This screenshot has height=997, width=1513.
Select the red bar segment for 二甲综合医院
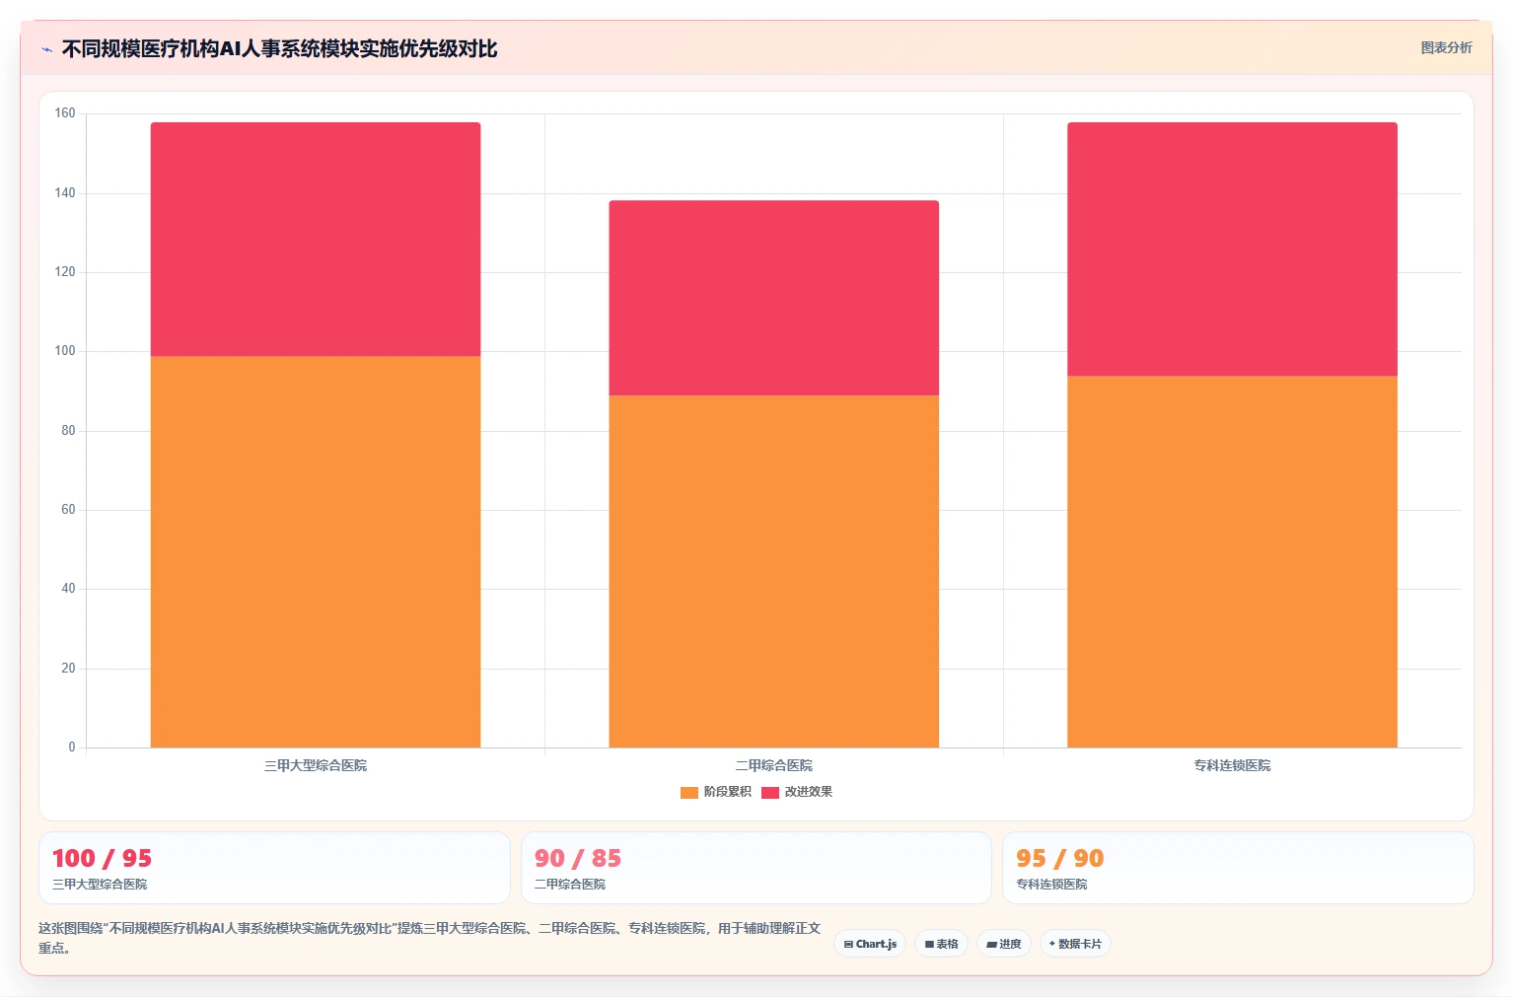coord(774,298)
